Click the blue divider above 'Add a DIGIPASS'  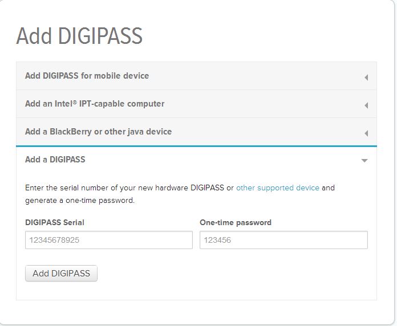196,146
